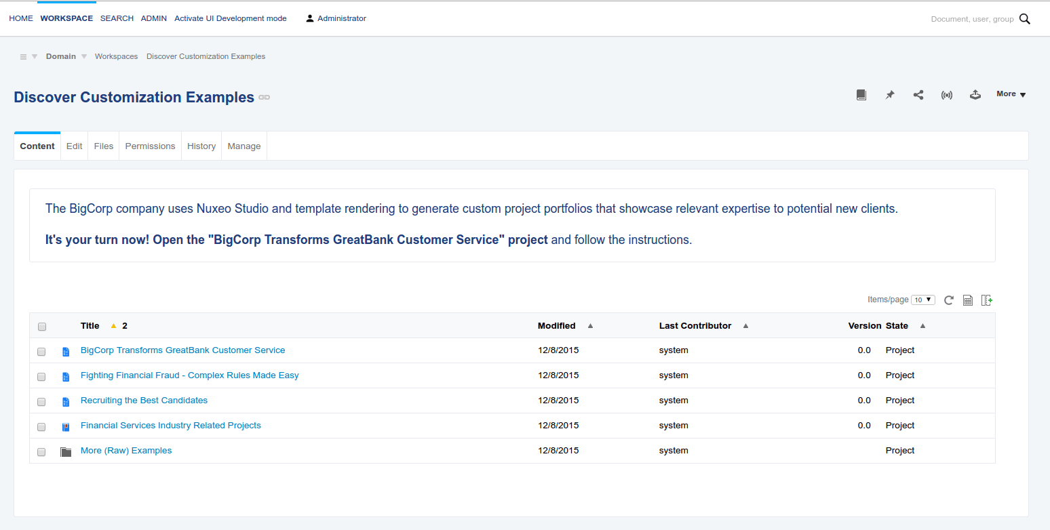Open BigCorp Transforms GreatBank Customer Service
This screenshot has height=530, width=1050.
tap(182, 350)
